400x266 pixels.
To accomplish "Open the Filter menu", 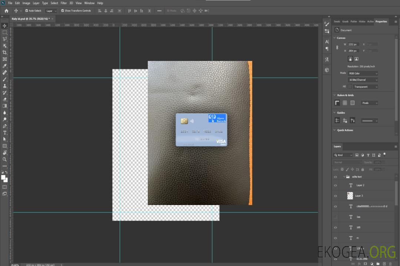I will (x=64, y=3).
